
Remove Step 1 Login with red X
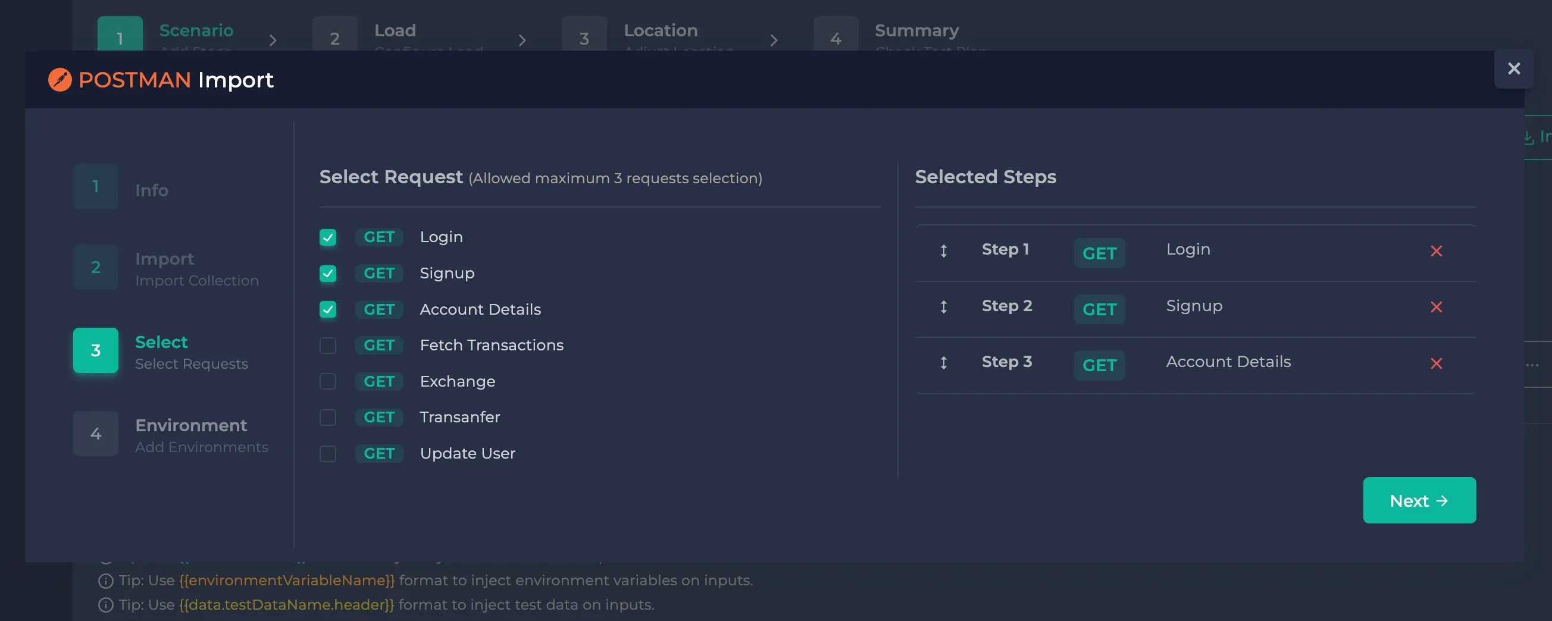click(x=1437, y=250)
